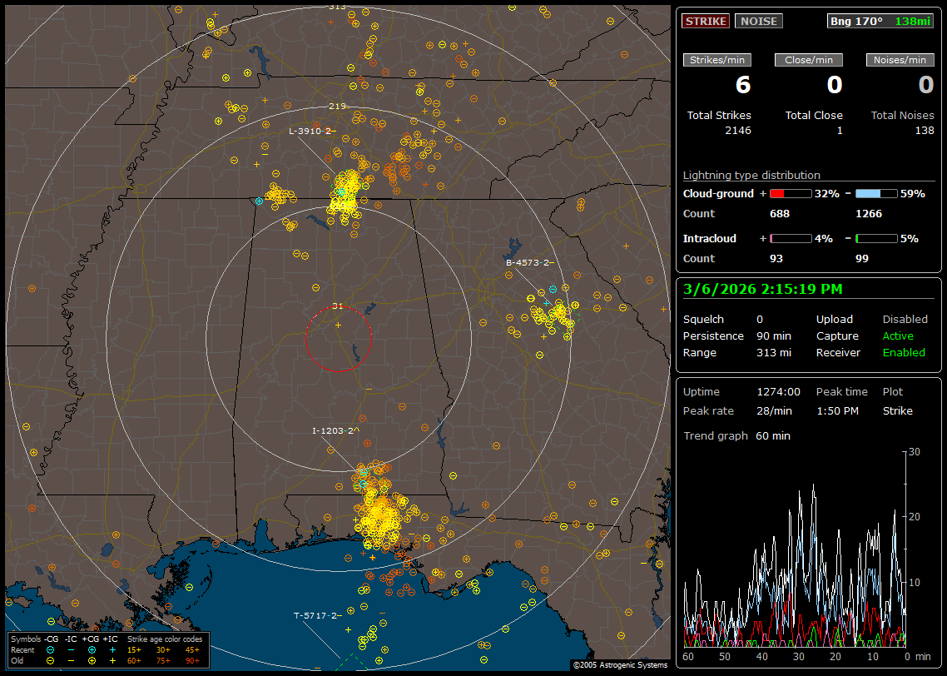Click the Bng 170° 138mi readout
This screenshot has height=676, width=947.
[x=880, y=22]
